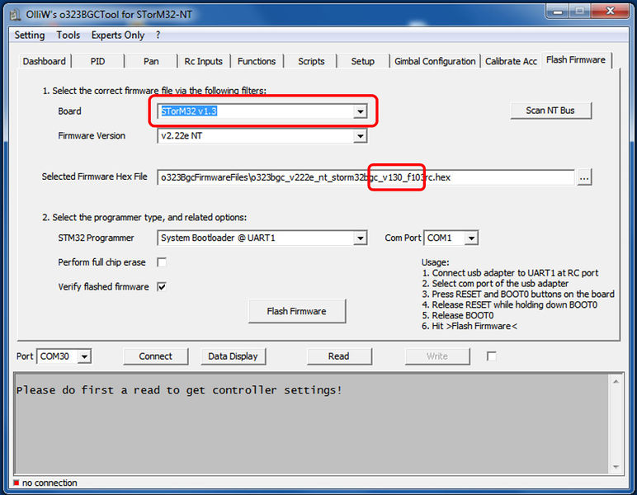This screenshot has height=495, width=637.
Task: Click the disabled Write button
Action: 437,356
